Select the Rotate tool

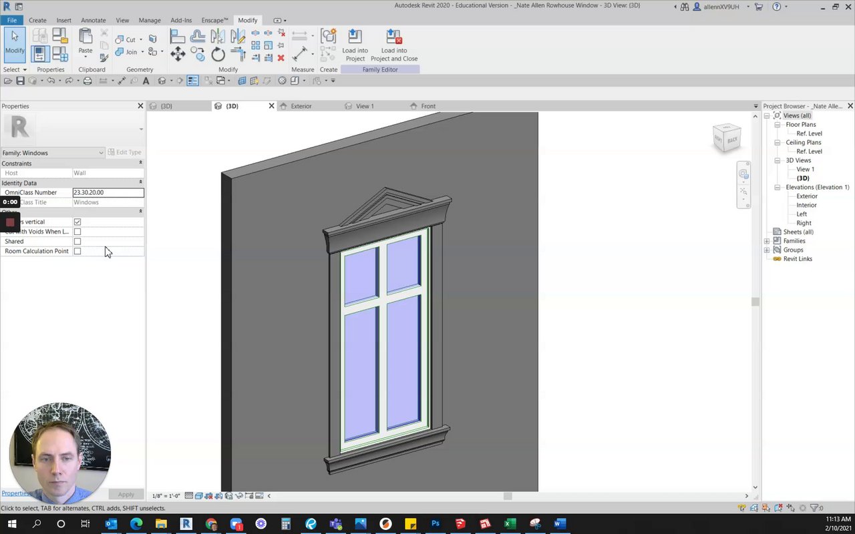218,55
